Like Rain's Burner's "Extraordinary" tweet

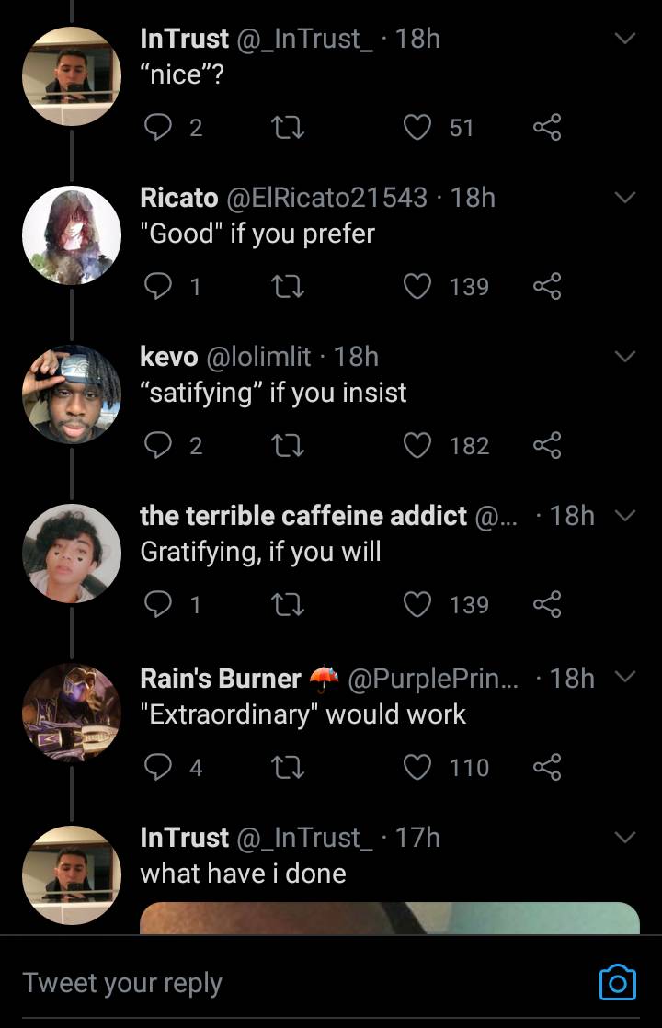click(418, 767)
